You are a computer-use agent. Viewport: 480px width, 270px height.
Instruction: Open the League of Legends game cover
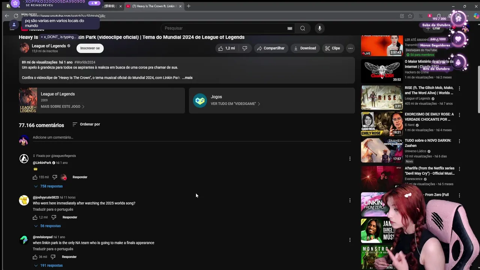coord(28,100)
